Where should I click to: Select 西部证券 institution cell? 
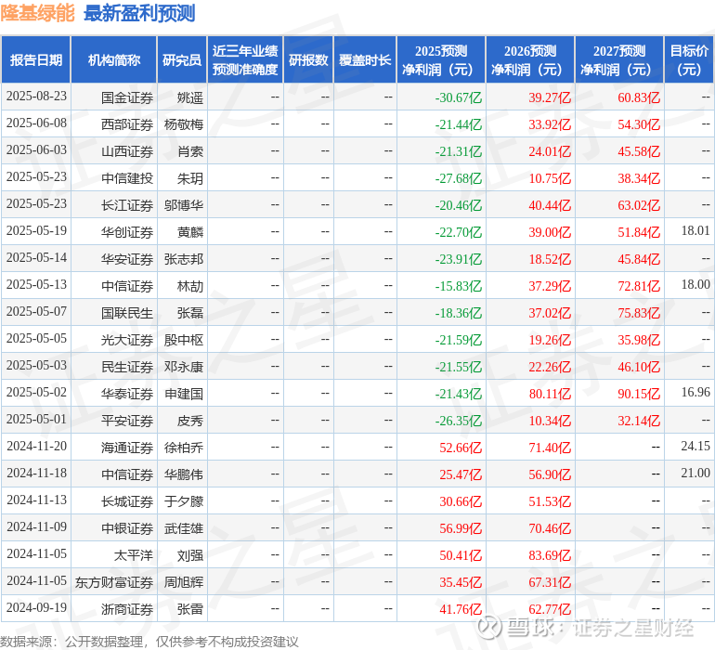(127, 124)
